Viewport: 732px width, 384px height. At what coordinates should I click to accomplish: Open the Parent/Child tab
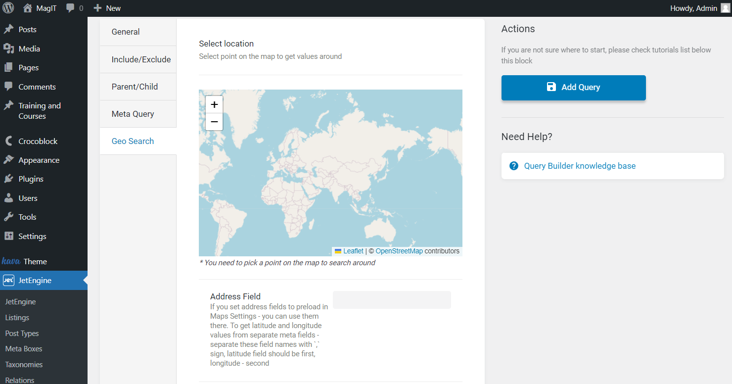138,87
